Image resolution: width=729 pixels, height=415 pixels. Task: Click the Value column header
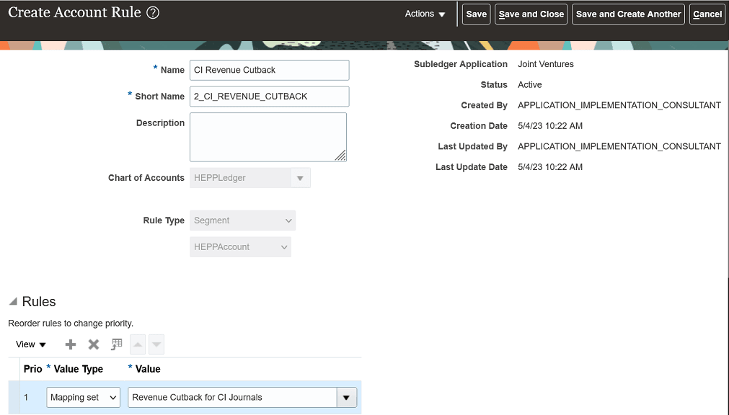tap(148, 369)
